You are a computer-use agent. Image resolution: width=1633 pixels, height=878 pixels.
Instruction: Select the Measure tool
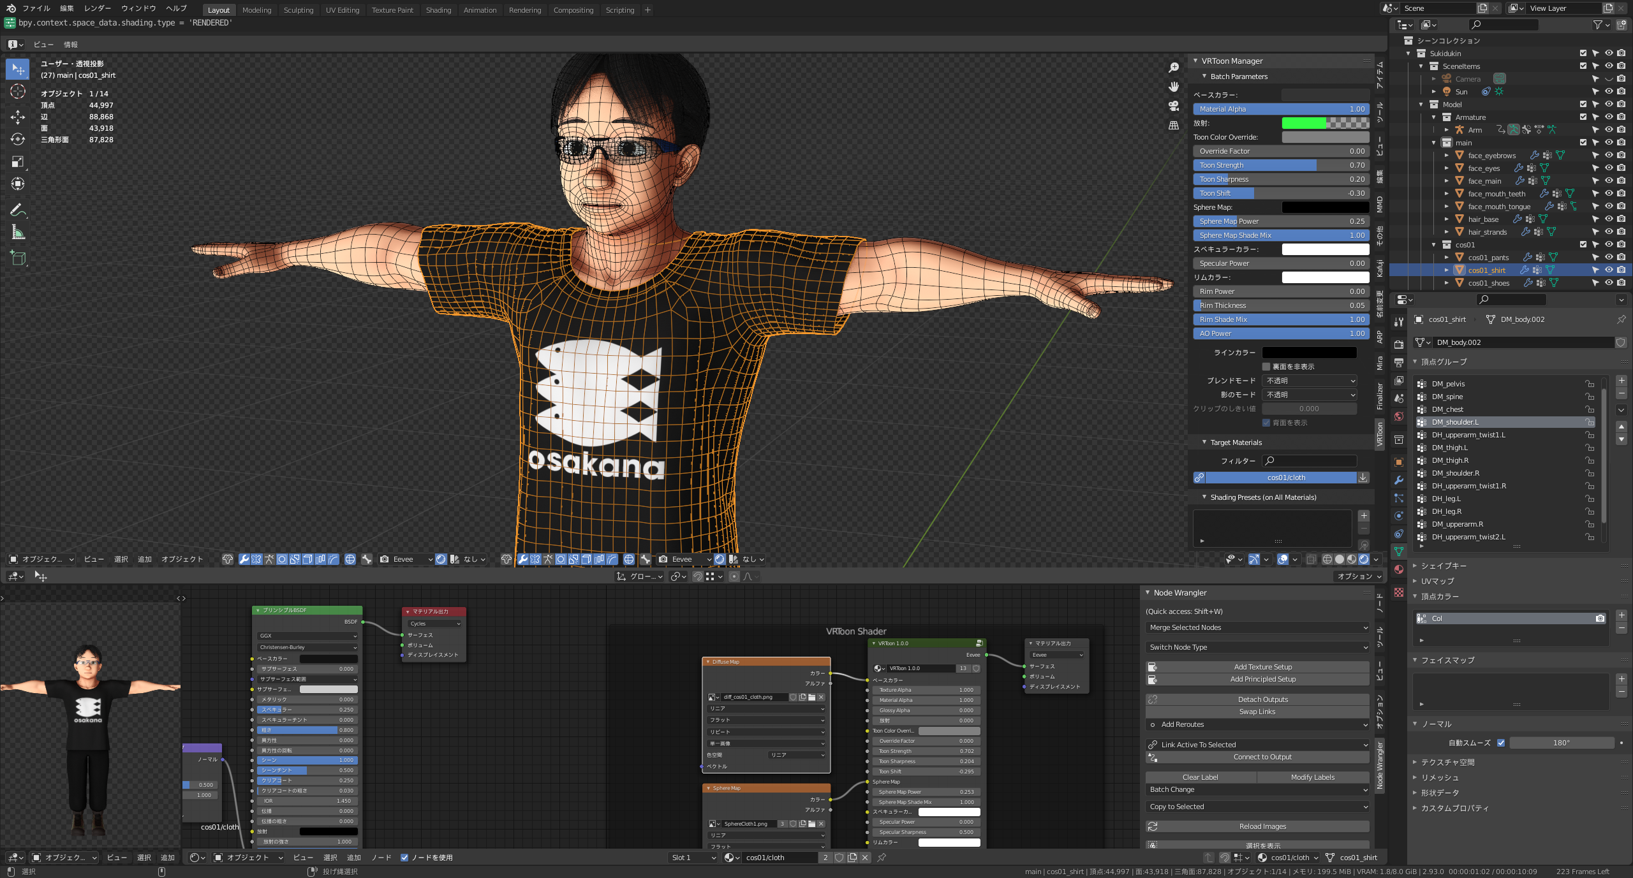18,233
